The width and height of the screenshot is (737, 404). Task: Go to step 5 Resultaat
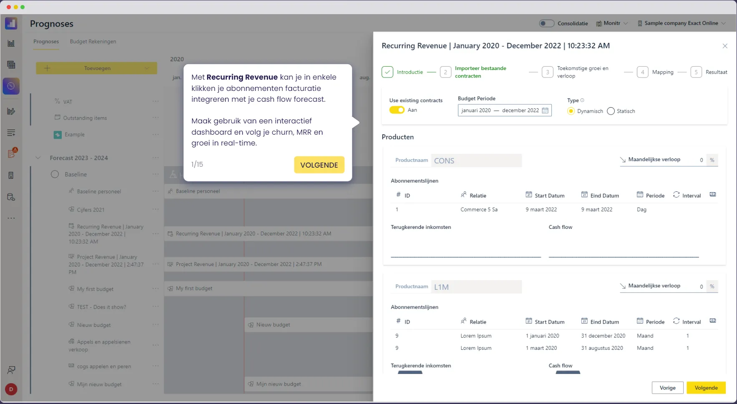(x=709, y=72)
